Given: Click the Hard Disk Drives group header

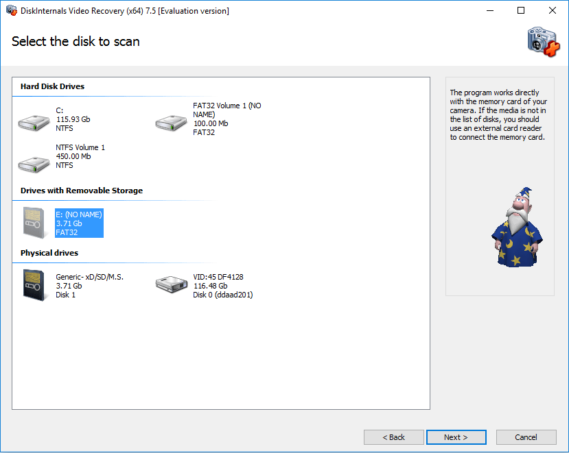Looking at the screenshot, I should point(52,86).
